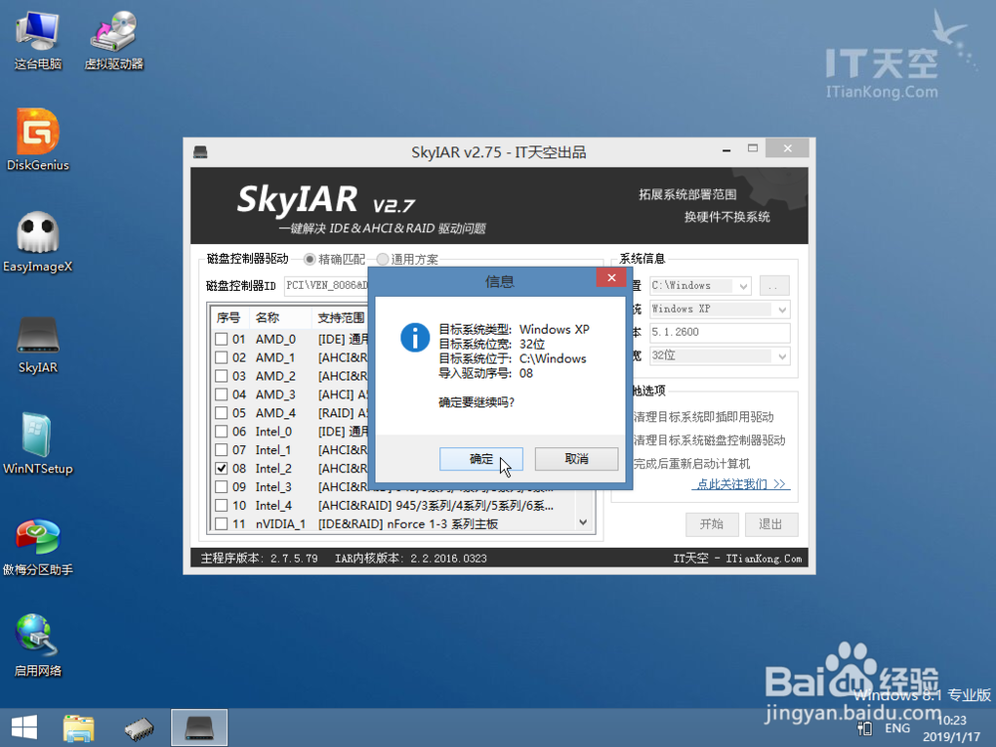This screenshot has height=747, width=996.
Task: Click the 磁盘控制器ID input field
Action: (326, 286)
